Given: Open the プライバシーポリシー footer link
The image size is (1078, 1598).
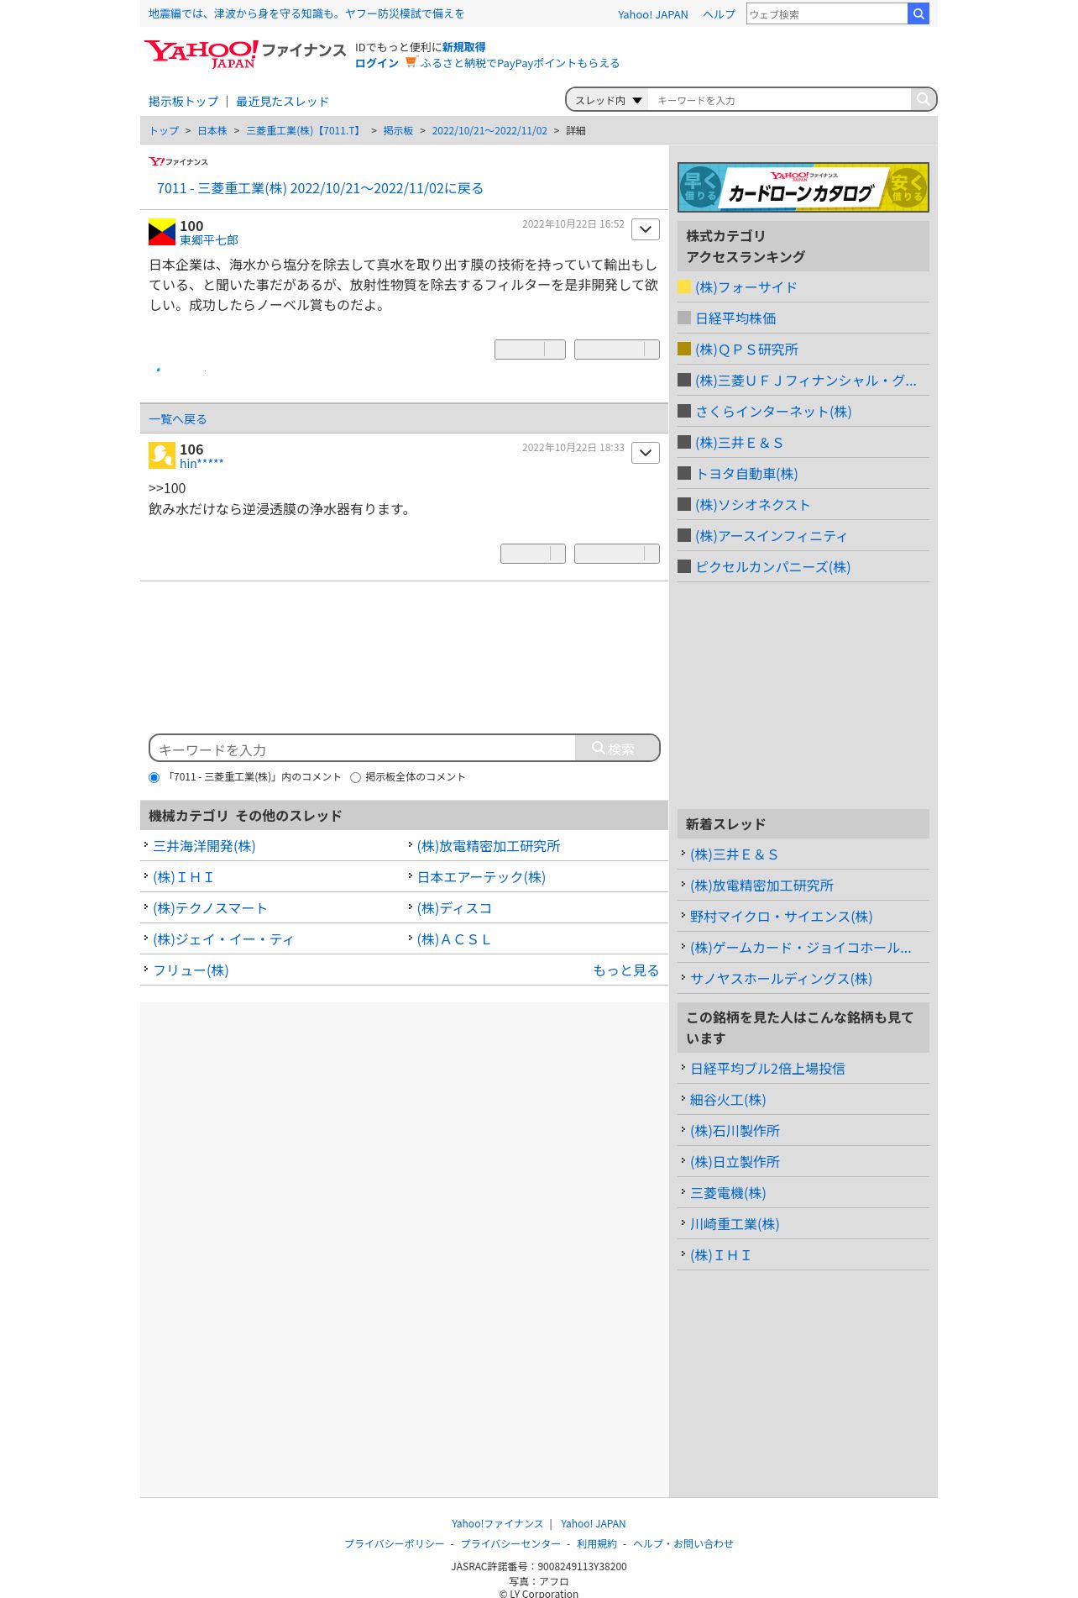Looking at the screenshot, I should [395, 1543].
